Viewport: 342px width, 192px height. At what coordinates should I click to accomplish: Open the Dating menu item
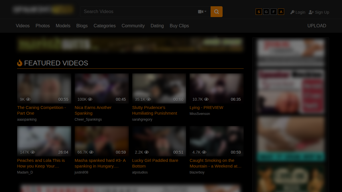[157, 26]
